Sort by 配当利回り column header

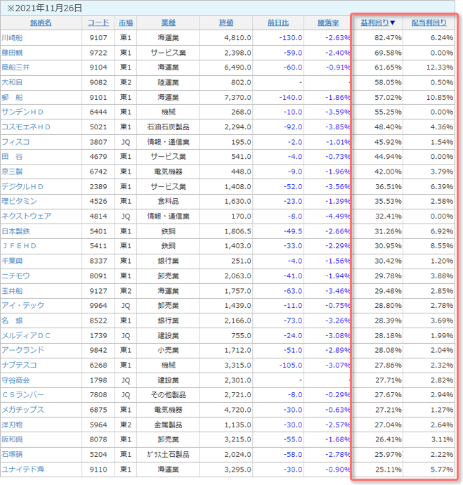[429, 22]
